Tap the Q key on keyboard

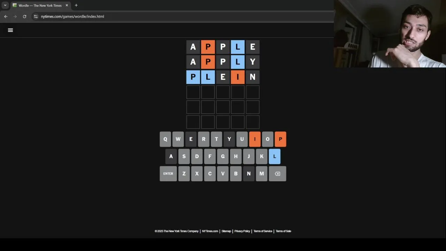[x=165, y=139]
